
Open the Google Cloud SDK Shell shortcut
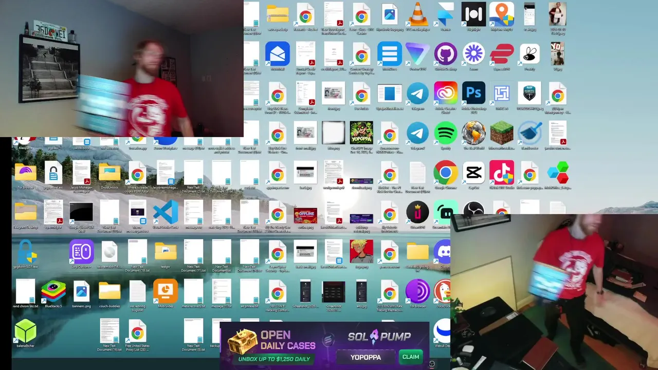tap(81, 212)
